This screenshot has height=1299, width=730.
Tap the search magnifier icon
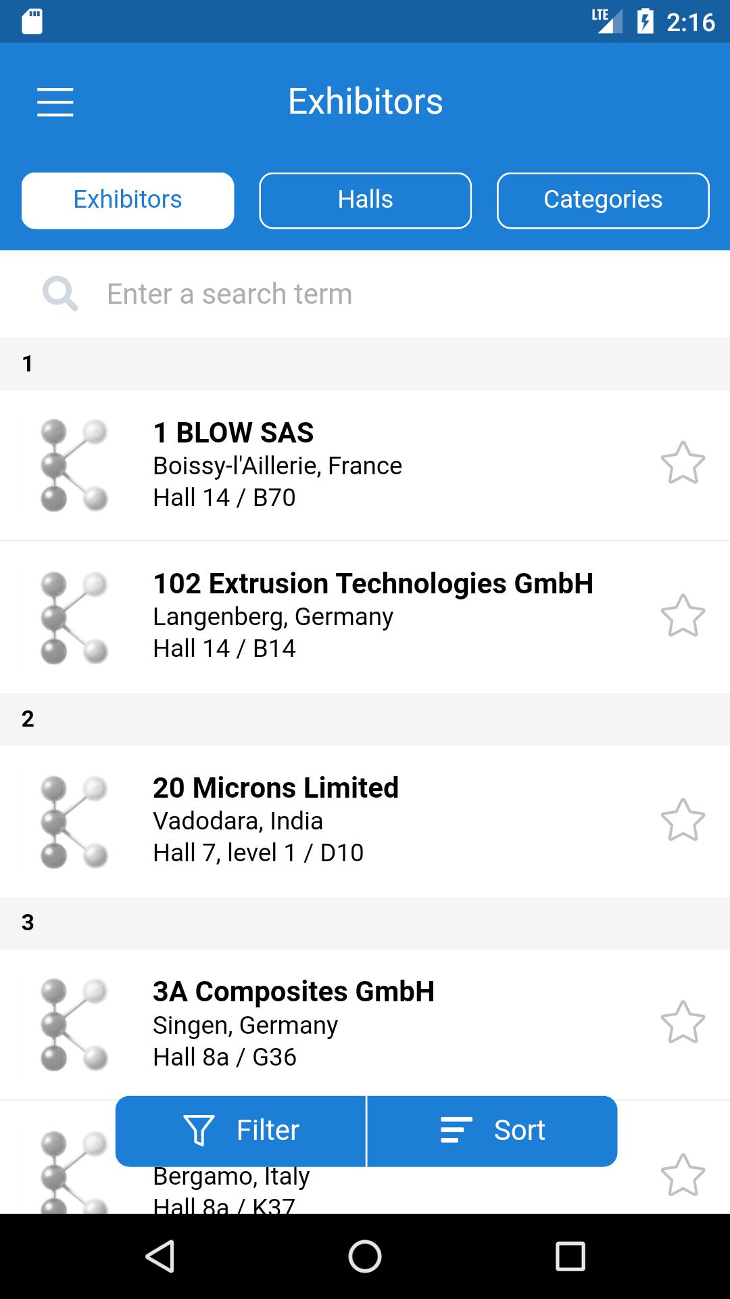pyautogui.click(x=60, y=294)
